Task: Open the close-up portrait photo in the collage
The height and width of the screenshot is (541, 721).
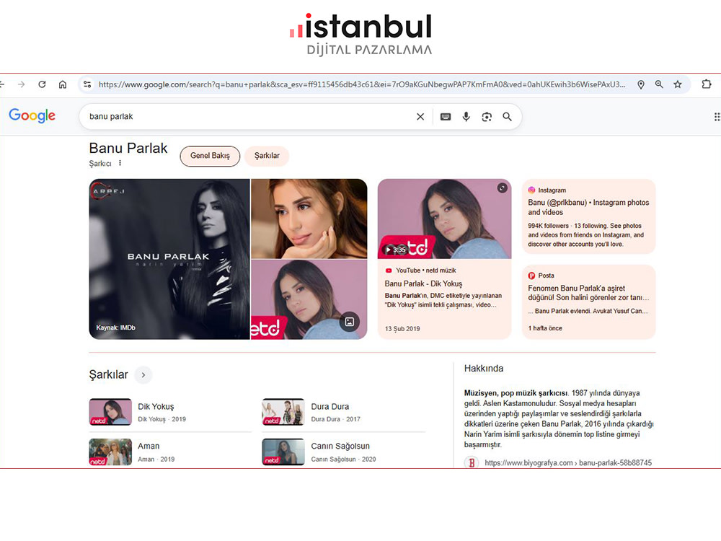Action: [x=309, y=219]
